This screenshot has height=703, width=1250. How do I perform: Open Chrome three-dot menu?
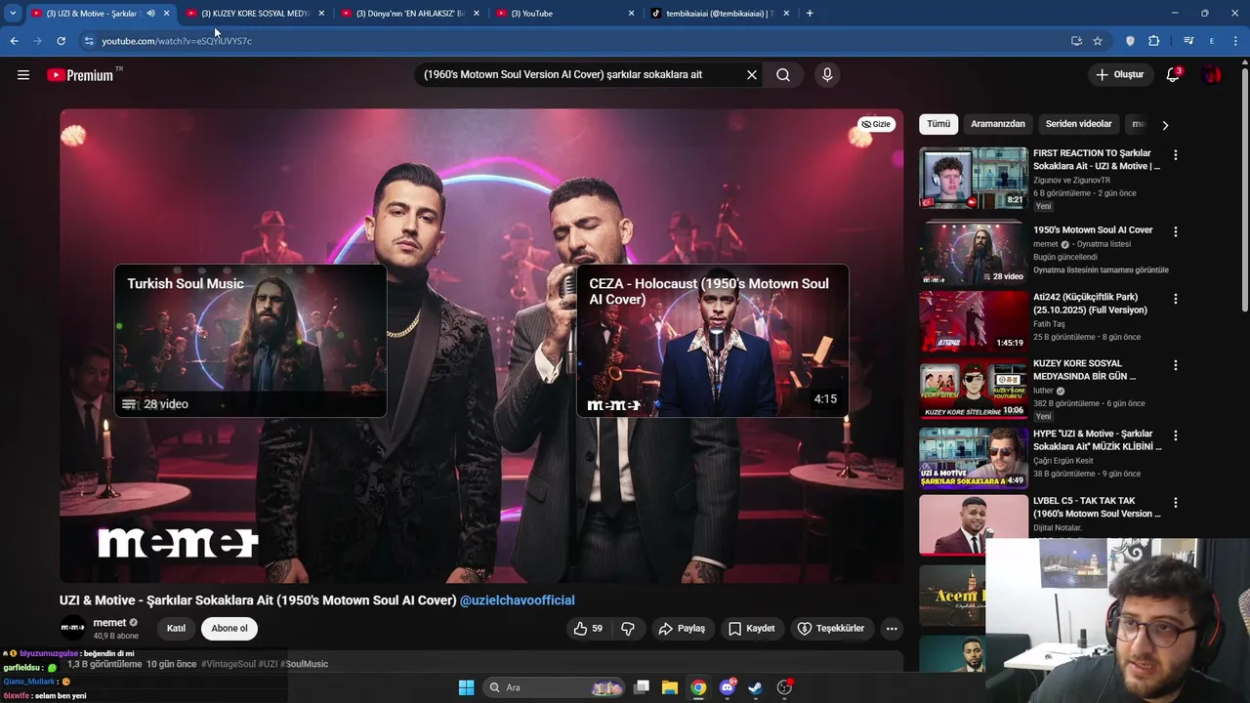click(1235, 41)
